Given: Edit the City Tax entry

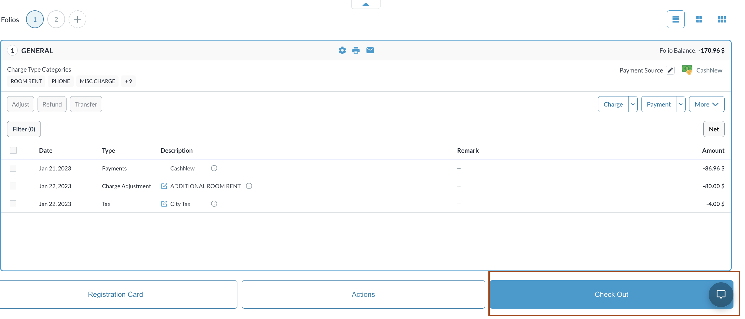Looking at the screenshot, I should pyautogui.click(x=164, y=204).
